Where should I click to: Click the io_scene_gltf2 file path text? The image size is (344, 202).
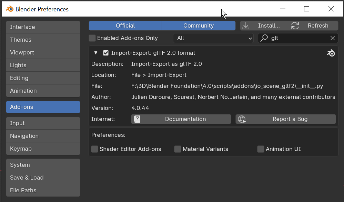(x=227, y=86)
